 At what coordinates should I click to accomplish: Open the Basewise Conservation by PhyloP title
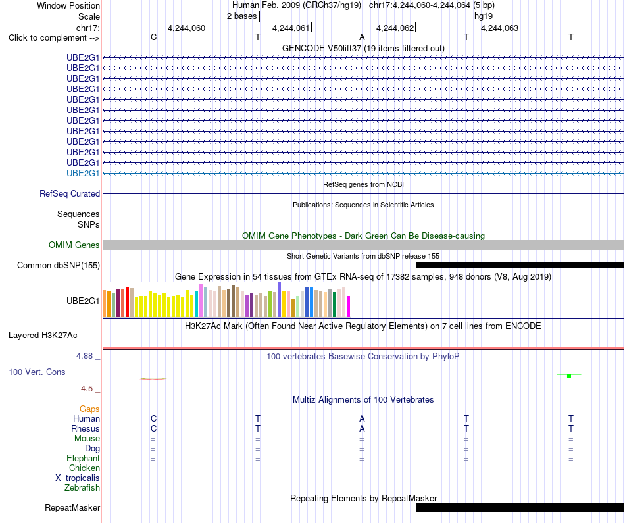[363, 356]
